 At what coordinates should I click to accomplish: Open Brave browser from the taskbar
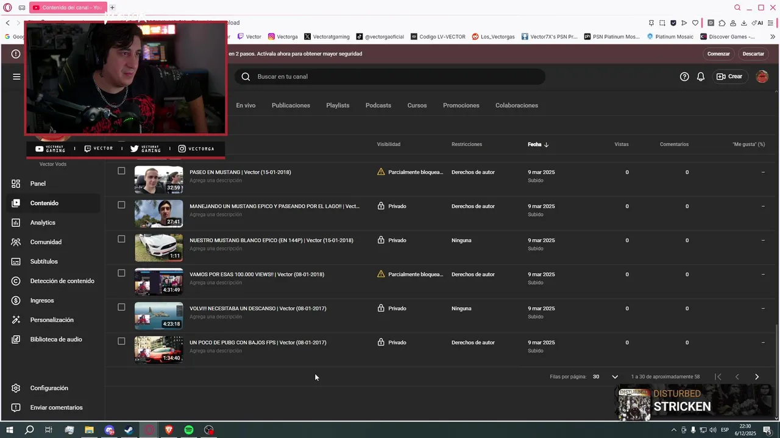click(x=169, y=430)
